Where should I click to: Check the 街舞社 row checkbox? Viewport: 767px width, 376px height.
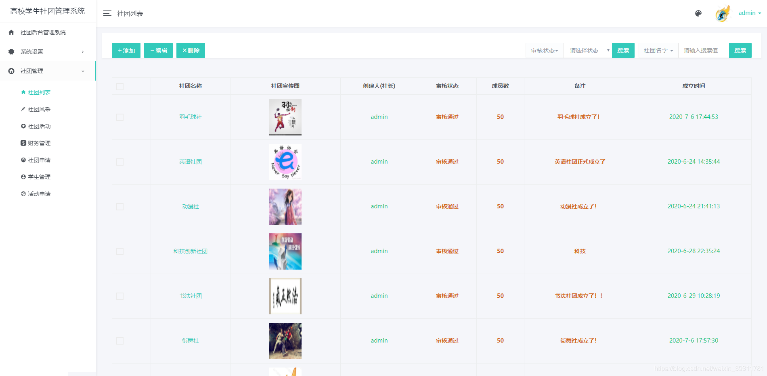(x=120, y=341)
